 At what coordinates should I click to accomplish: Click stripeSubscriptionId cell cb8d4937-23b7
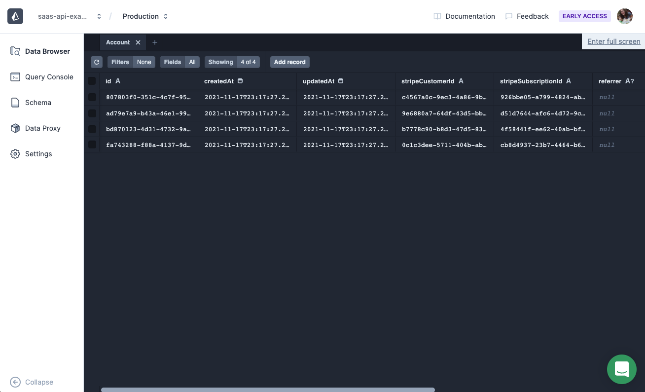543,145
